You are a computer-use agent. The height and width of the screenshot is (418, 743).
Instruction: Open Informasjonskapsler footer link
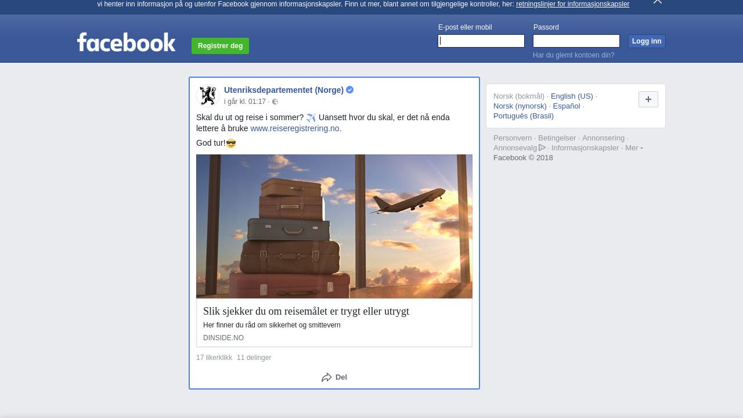[585, 148]
